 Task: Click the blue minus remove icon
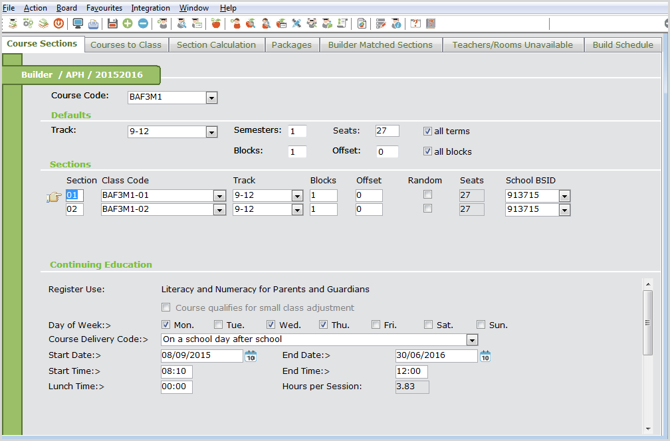pyautogui.click(x=143, y=24)
